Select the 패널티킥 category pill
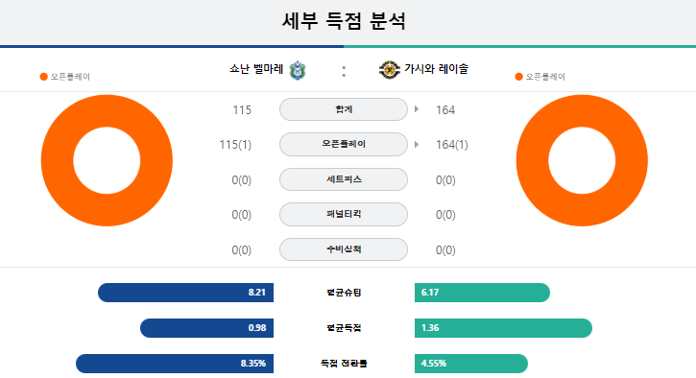Image resolution: width=696 pixels, height=378 pixels. pos(344,214)
